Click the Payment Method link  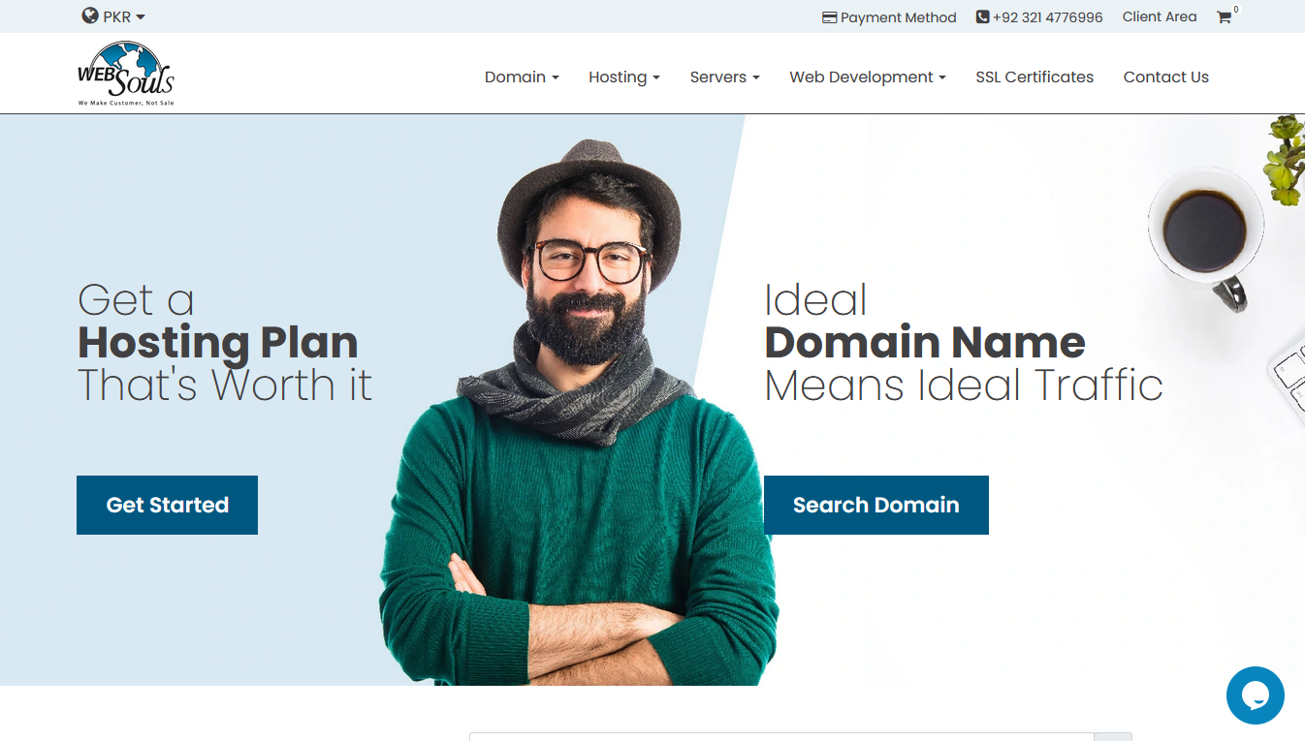(898, 17)
